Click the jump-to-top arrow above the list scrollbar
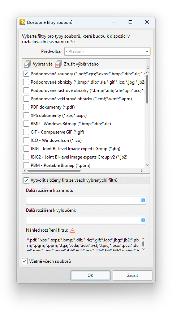172x312 pixels. pos(147,68)
